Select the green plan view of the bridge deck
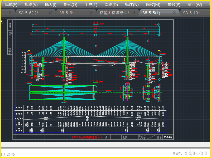Image resolution: width=211 pixels, height=158 pixels. pyautogui.click(x=63, y=93)
